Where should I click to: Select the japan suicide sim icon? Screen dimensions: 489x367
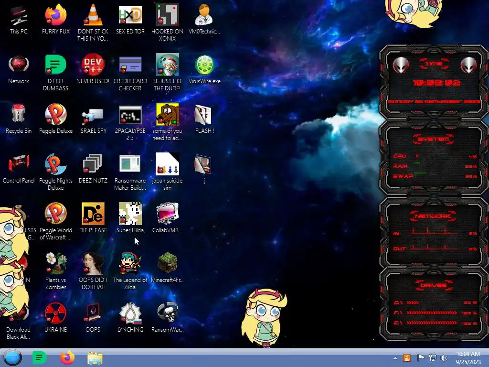click(168, 163)
